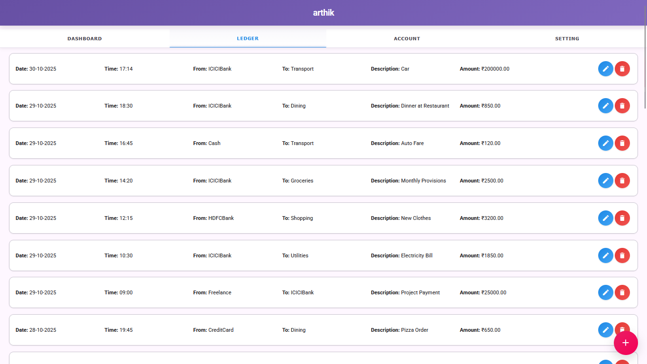Edit the Auto Fare transaction

[605, 143]
